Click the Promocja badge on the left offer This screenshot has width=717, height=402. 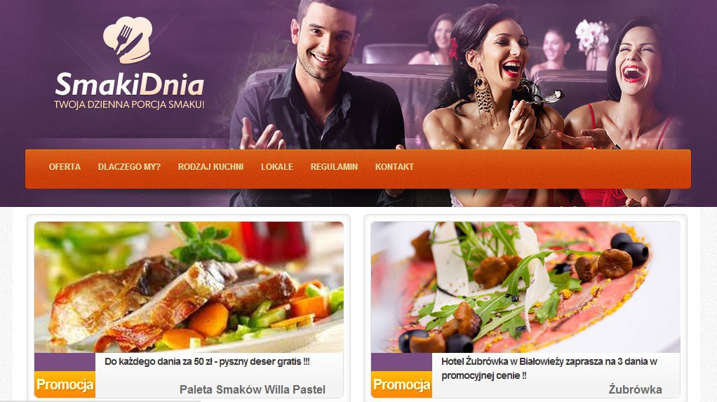click(65, 384)
